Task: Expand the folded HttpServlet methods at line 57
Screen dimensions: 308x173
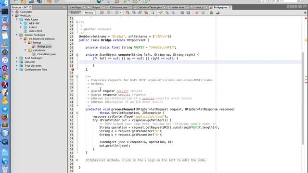Action: [x=77, y=160]
